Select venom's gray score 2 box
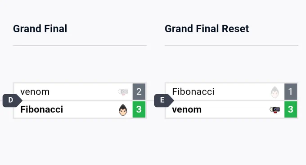The image size is (306, 165). 139,92
